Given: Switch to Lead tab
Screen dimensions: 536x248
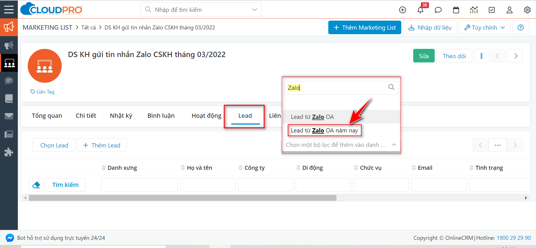Looking at the screenshot, I should click(x=245, y=116).
